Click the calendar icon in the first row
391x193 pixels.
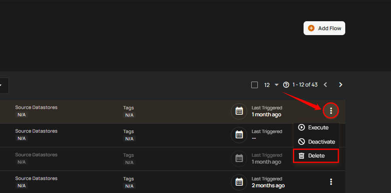pyautogui.click(x=239, y=111)
